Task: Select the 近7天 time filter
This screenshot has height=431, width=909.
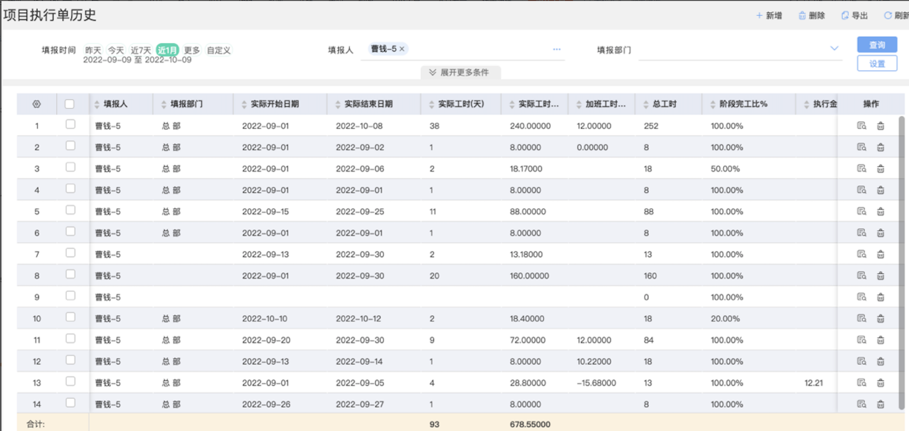Action: [x=141, y=50]
